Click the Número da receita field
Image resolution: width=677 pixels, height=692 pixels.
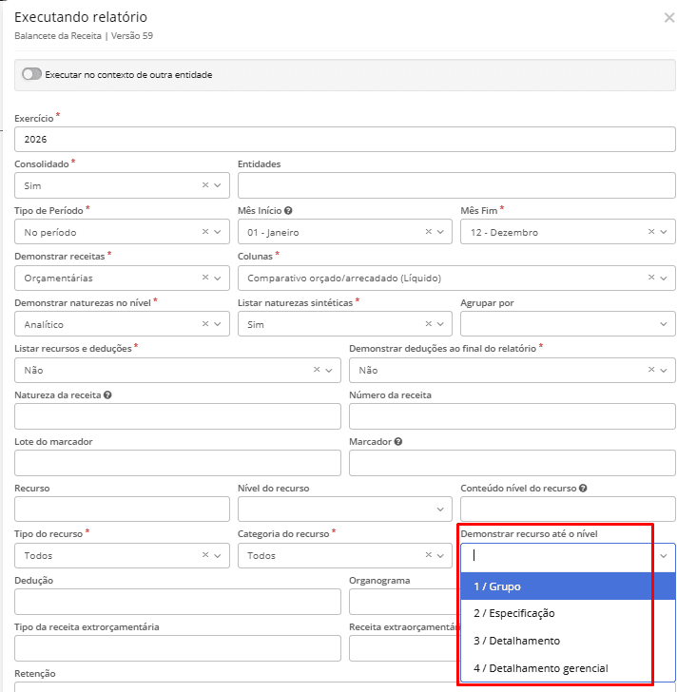512,416
